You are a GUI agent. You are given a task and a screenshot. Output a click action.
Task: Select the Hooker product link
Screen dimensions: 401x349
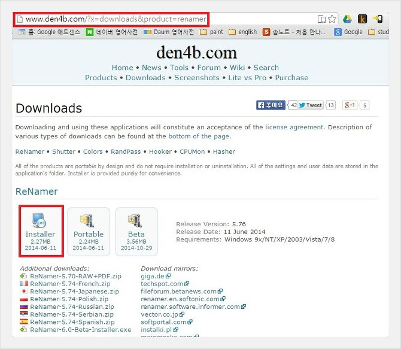click(x=160, y=151)
